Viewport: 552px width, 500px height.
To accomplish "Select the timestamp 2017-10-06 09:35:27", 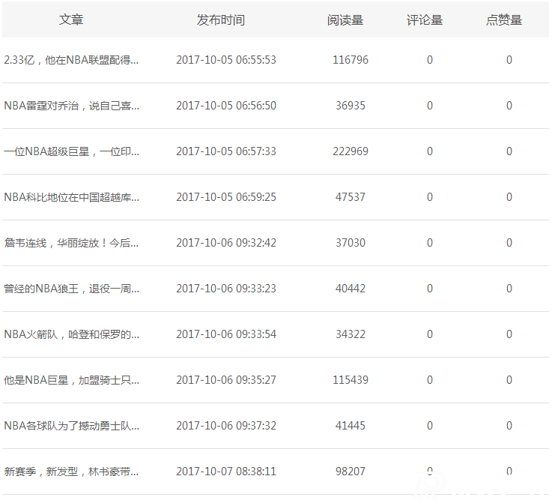I will (226, 380).
